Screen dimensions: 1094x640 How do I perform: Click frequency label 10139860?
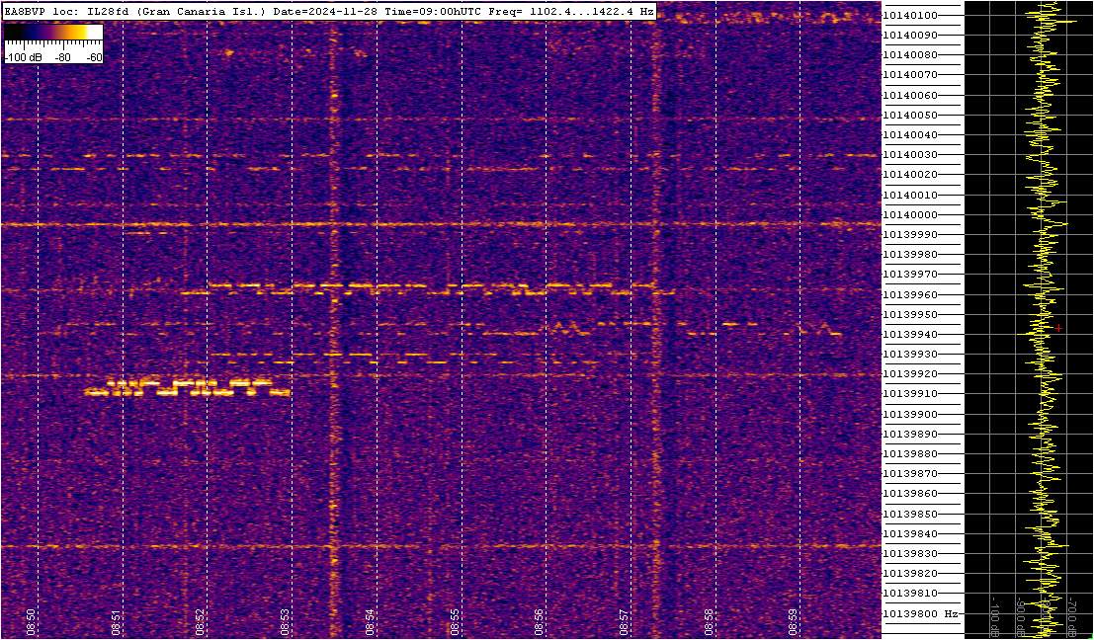[910, 494]
